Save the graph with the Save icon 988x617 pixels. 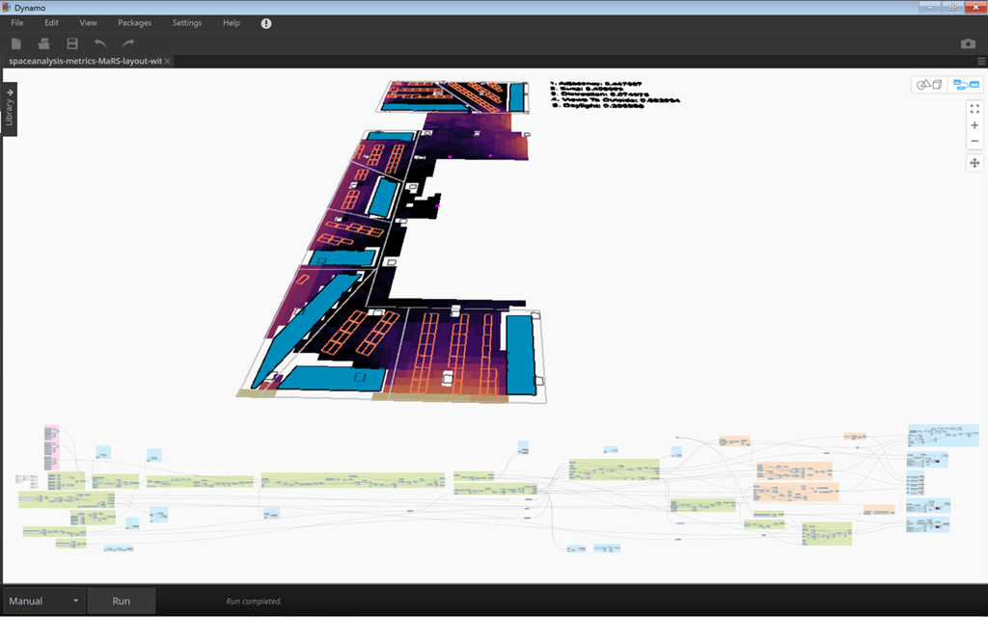(x=72, y=43)
